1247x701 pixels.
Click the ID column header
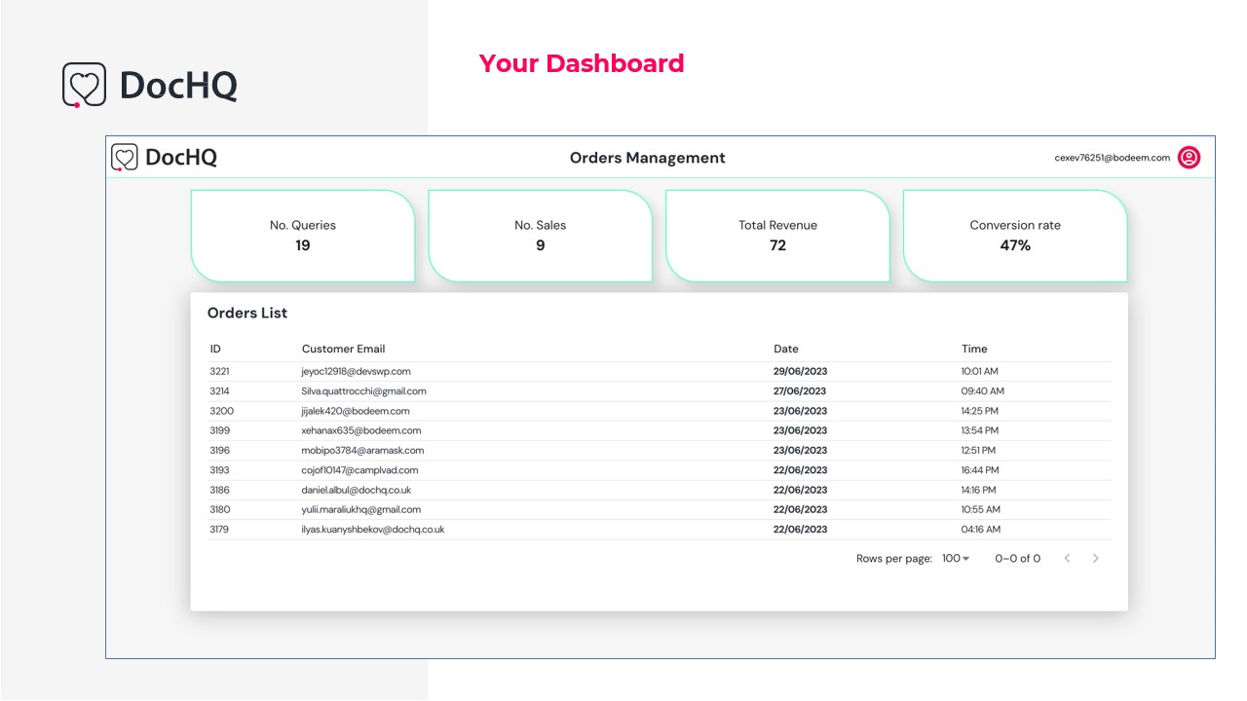pos(215,349)
